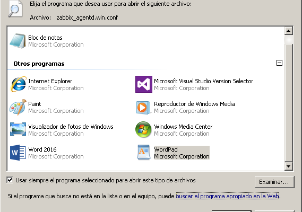
Task: Select the highlighted WordPad entry text
Action: (182, 153)
